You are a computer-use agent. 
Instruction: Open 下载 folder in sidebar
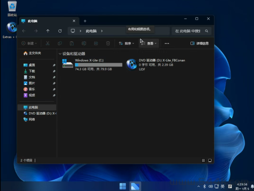click(x=32, y=71)
